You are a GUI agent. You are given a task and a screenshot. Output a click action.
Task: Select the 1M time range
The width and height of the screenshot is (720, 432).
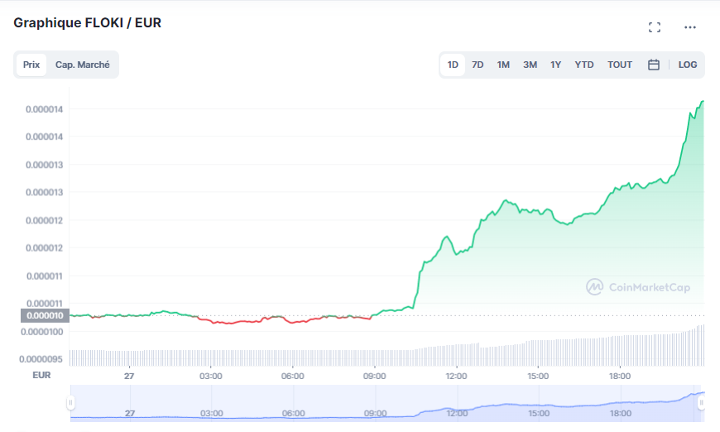point(503,65)
